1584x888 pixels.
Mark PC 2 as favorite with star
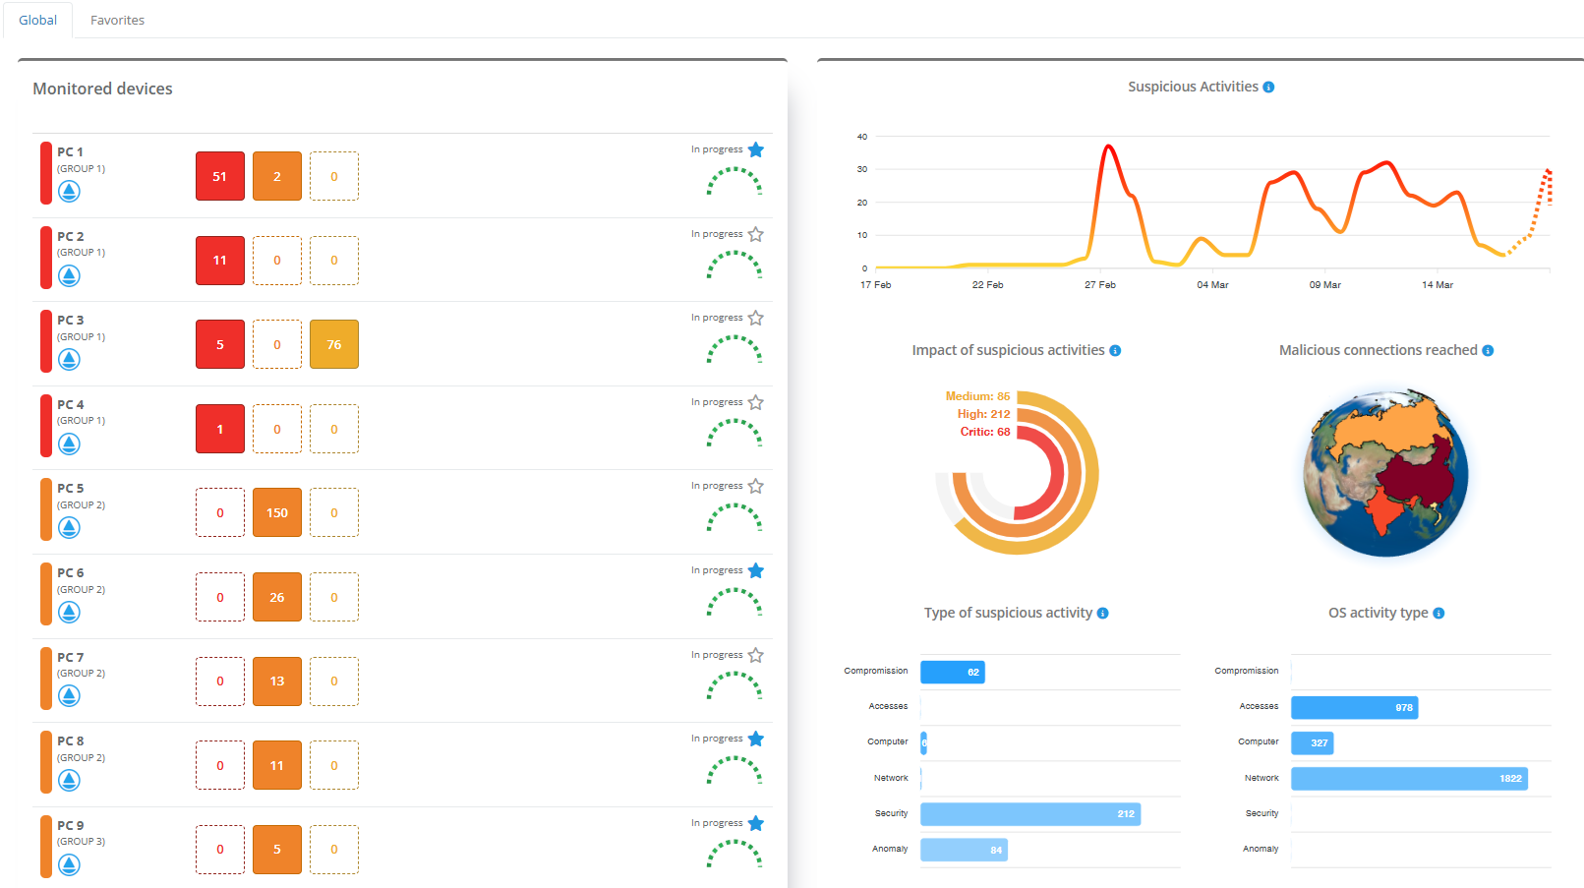tap(755, 234)
